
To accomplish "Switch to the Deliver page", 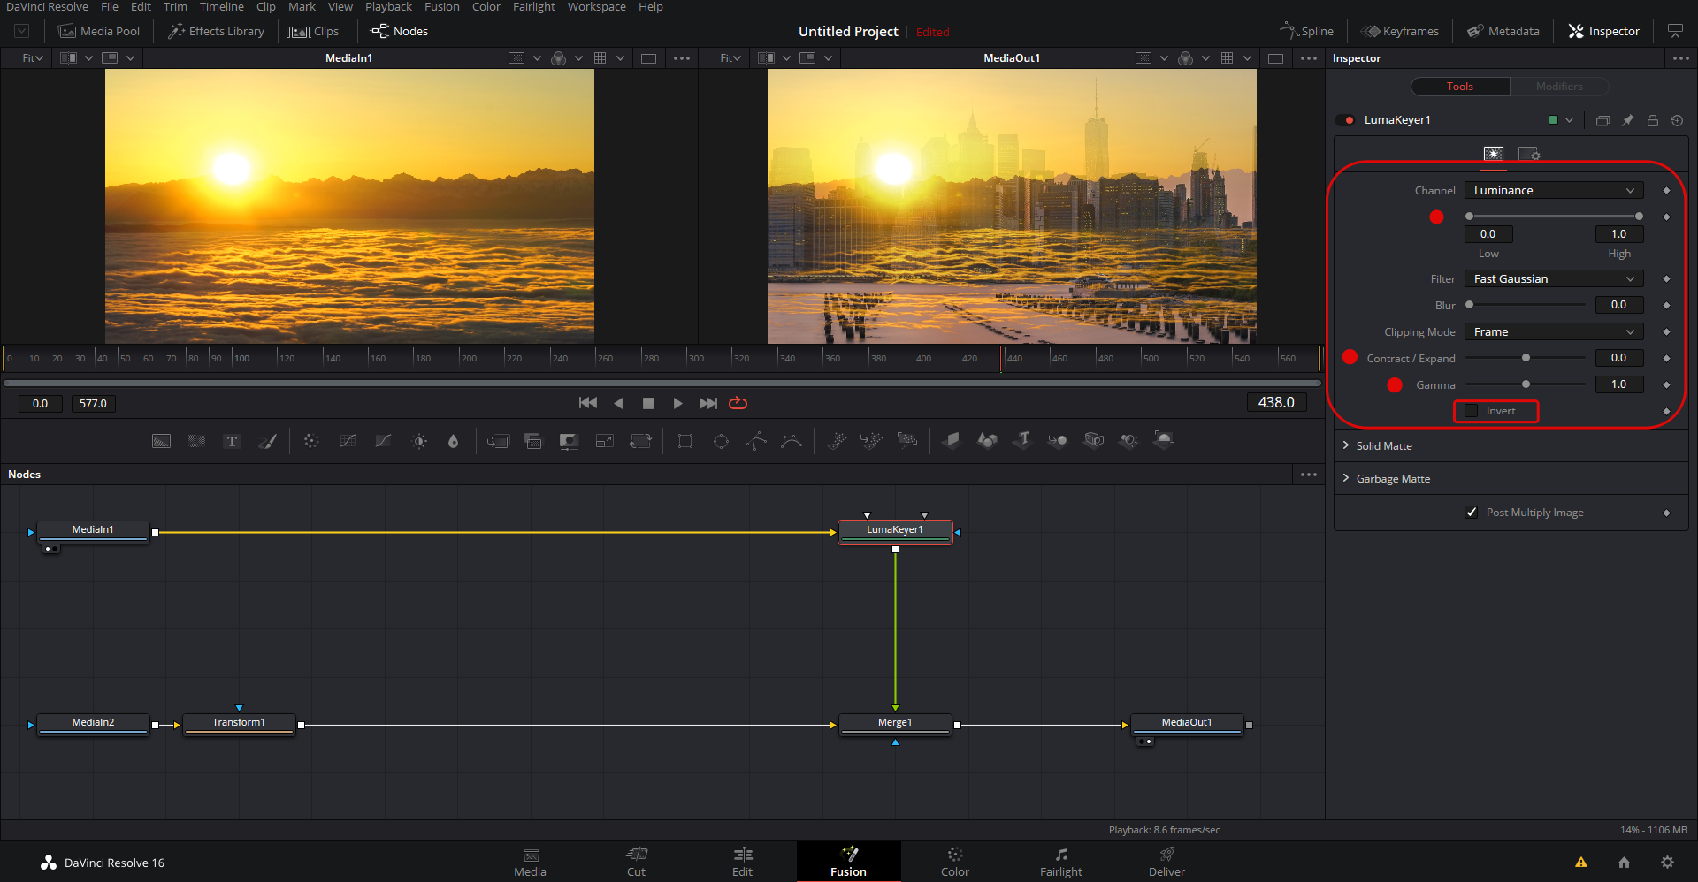I will click(1166, 862).
